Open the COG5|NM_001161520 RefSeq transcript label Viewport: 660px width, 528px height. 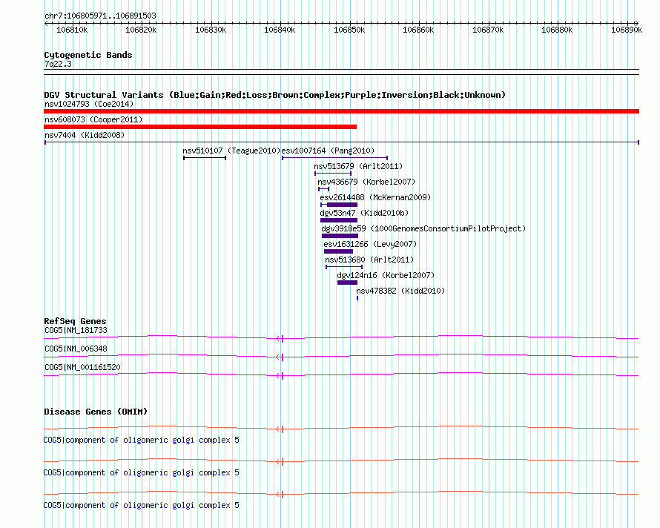[82, 368]
